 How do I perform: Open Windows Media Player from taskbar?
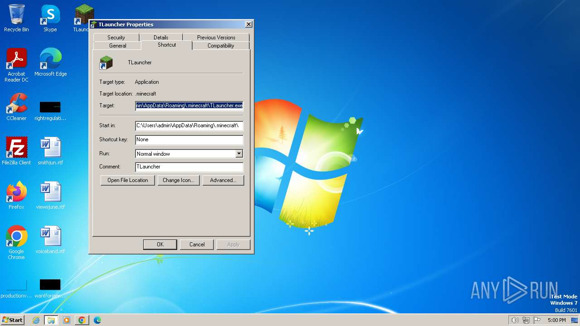click(x=67, y=320)
